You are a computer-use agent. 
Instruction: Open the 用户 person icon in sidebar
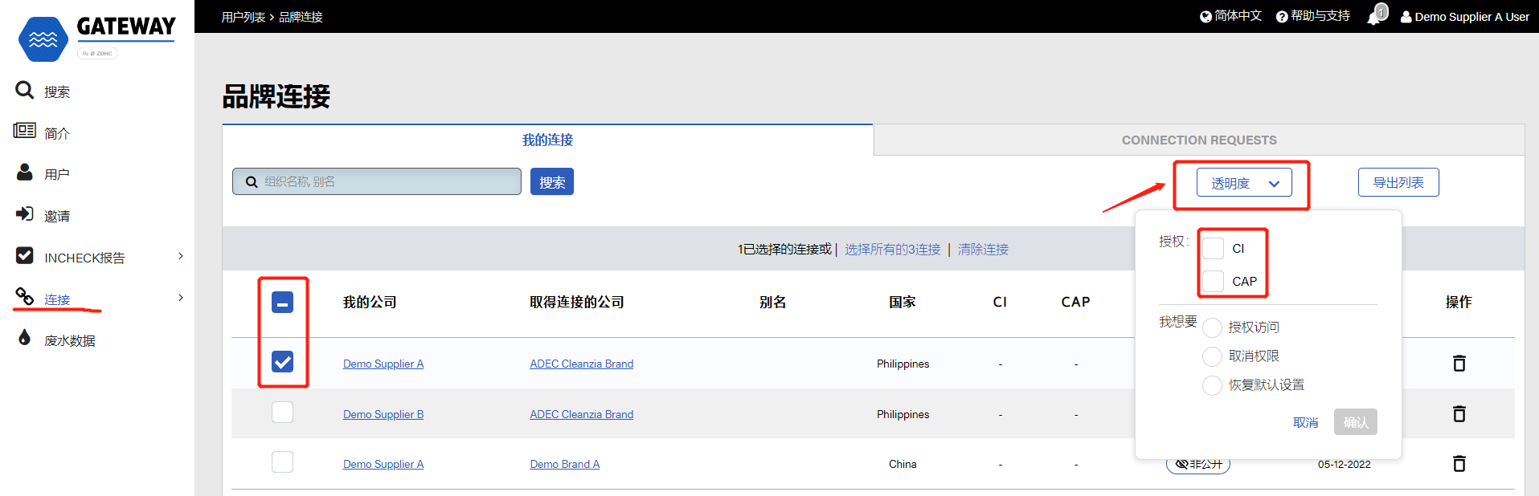[x=25, y=173]
